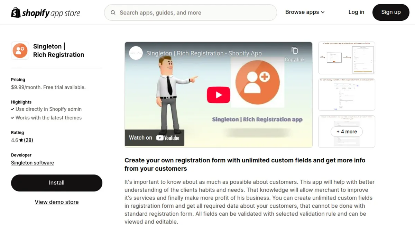415x225 pixels.
Task: Open the View demo store link
Action: coord(57,202)
